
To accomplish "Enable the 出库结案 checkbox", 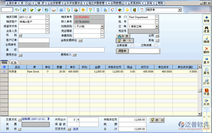I will pyautogui.click(x=132, y=46).
